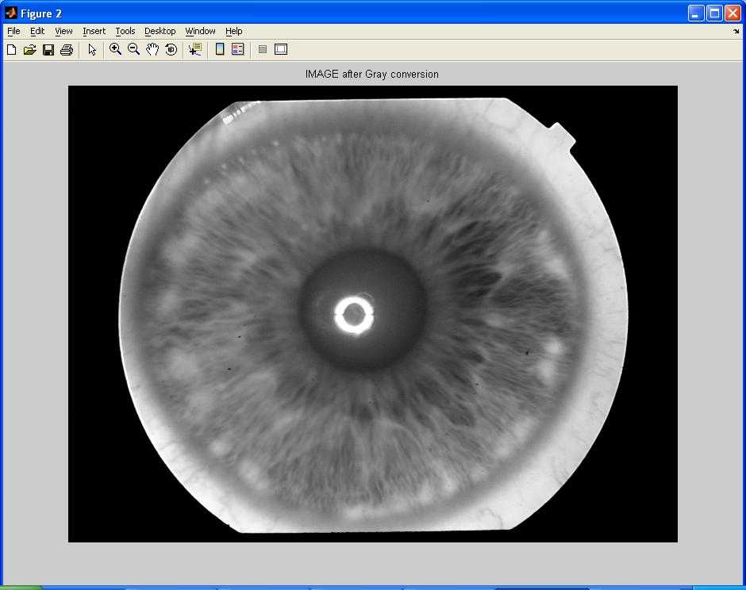
Task: Select the Zoom Out magnifier tool
Action: click(133, 49)
